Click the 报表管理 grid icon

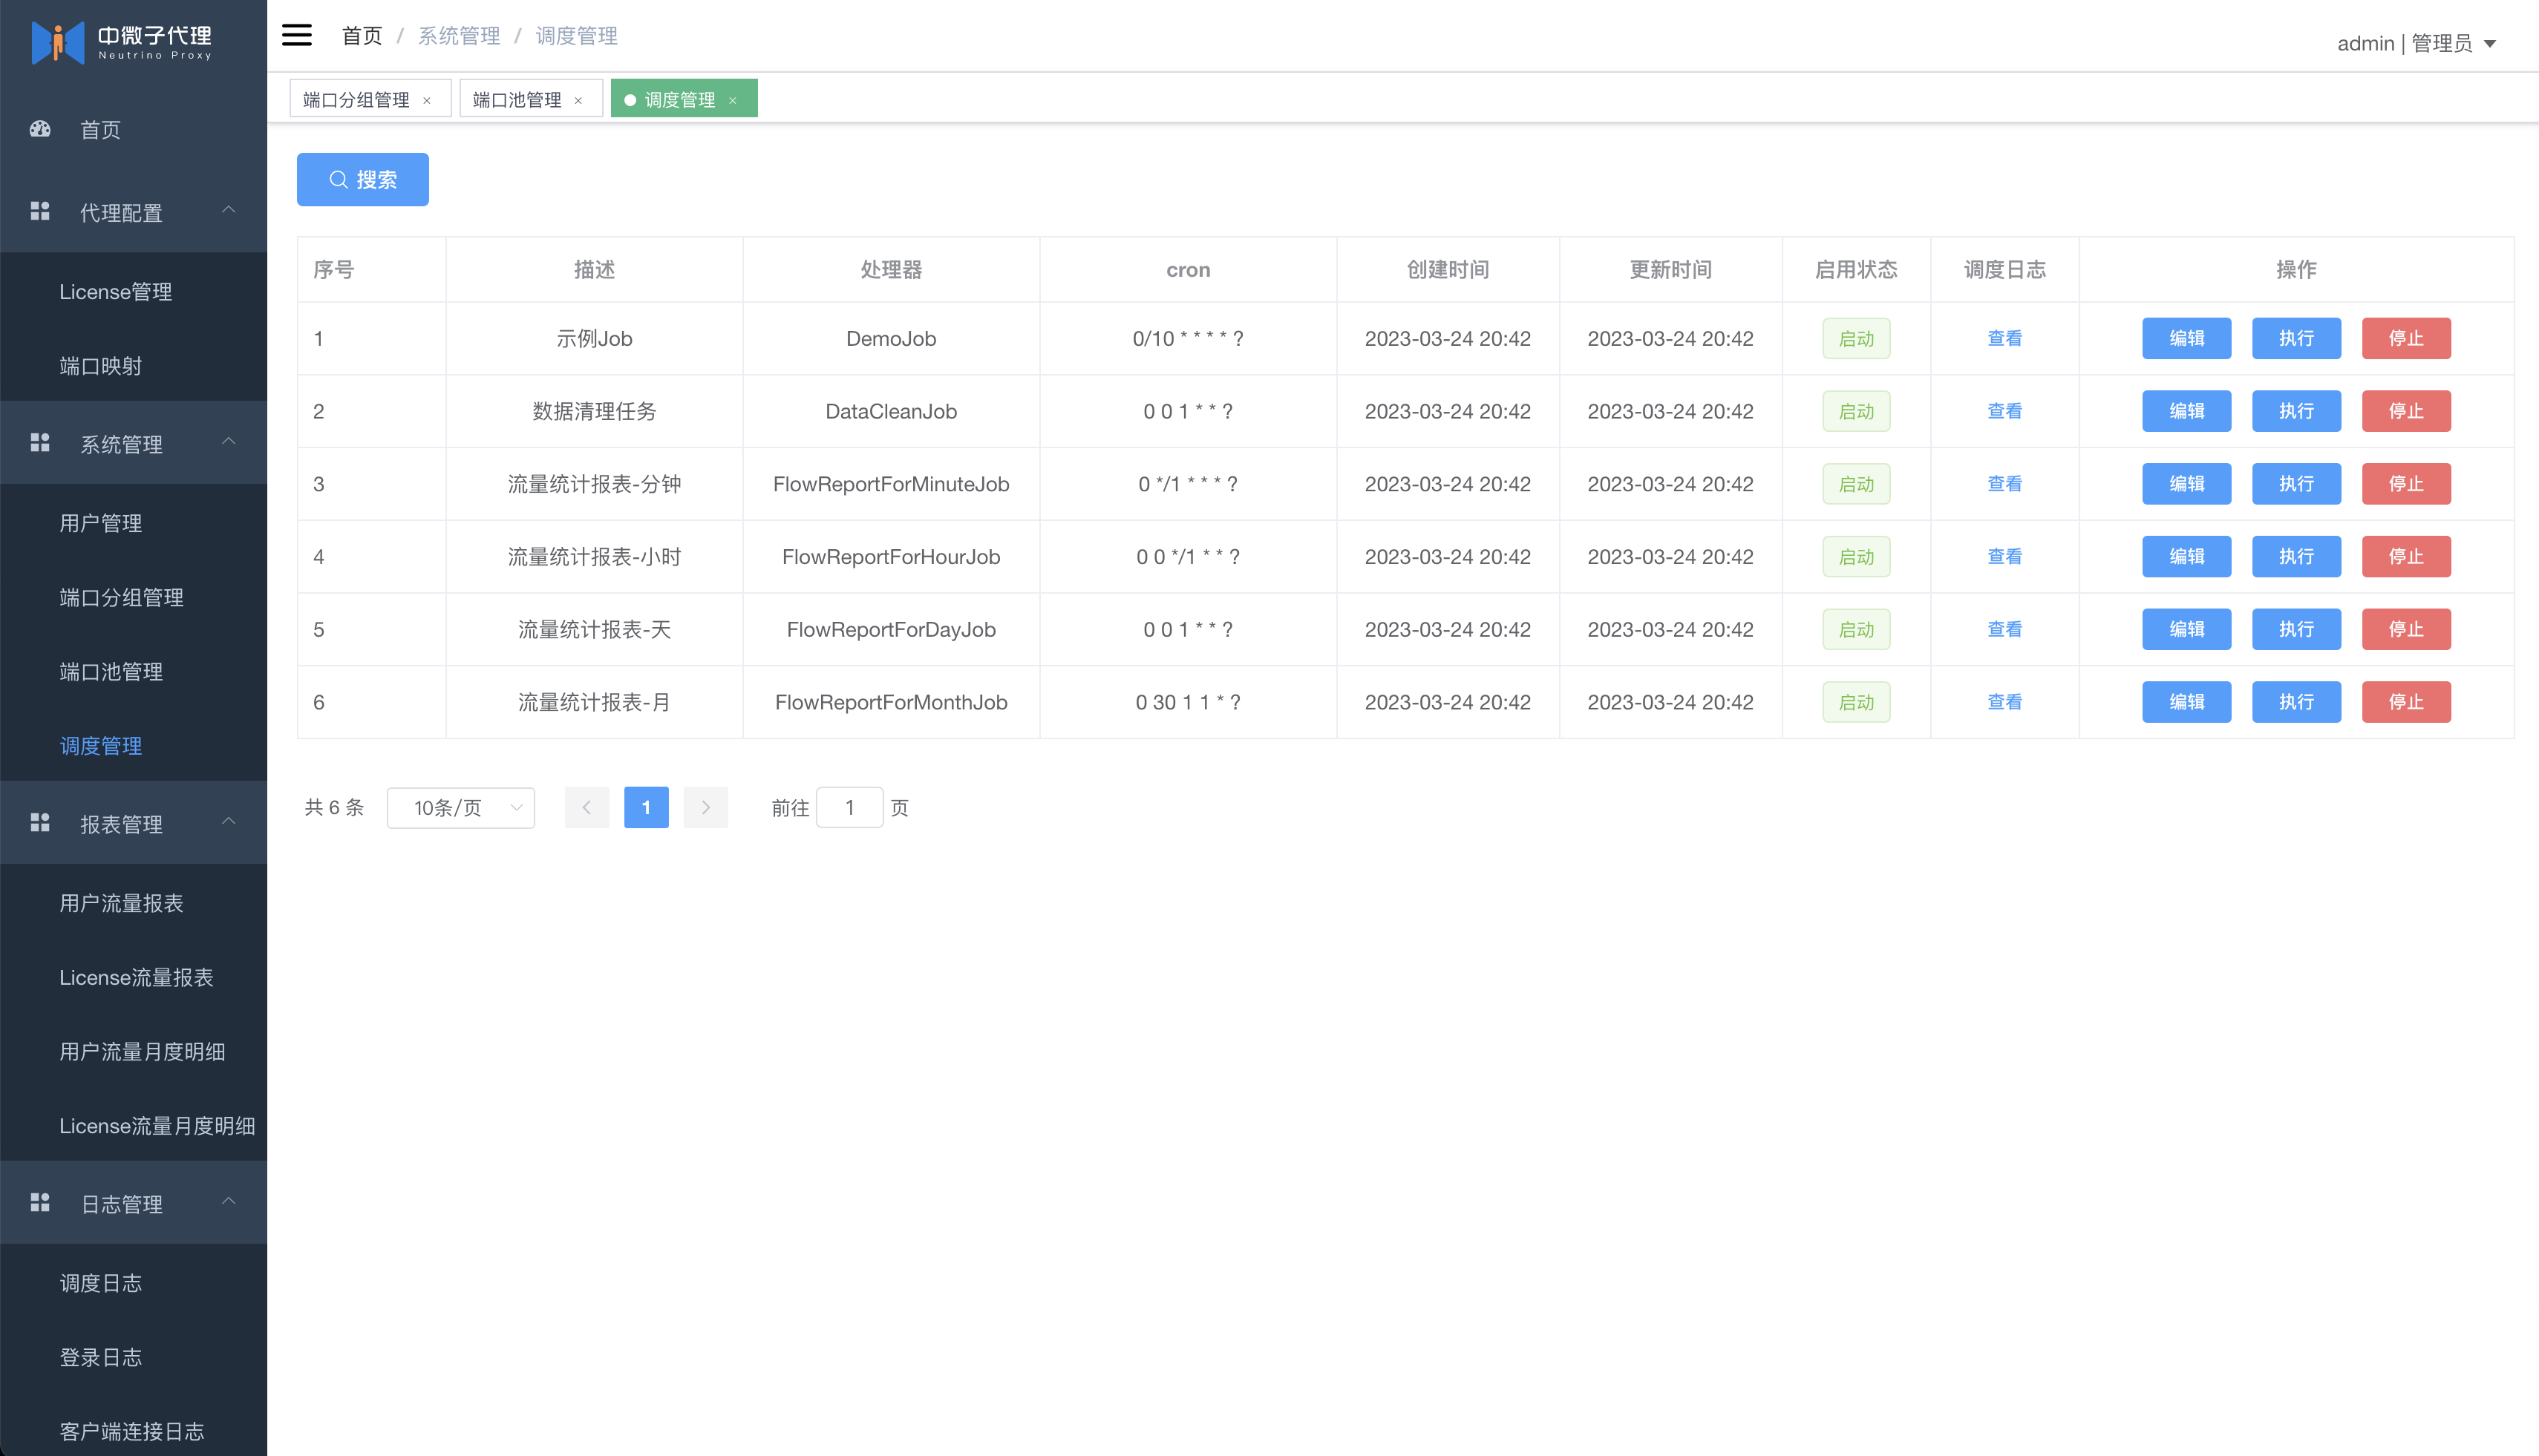point(40,822)
